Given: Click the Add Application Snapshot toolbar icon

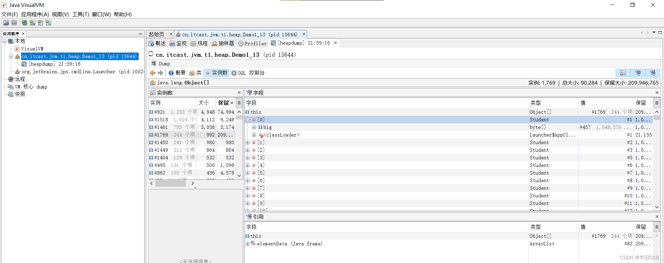Looking at the screenshot, I should tap(48, 23).
